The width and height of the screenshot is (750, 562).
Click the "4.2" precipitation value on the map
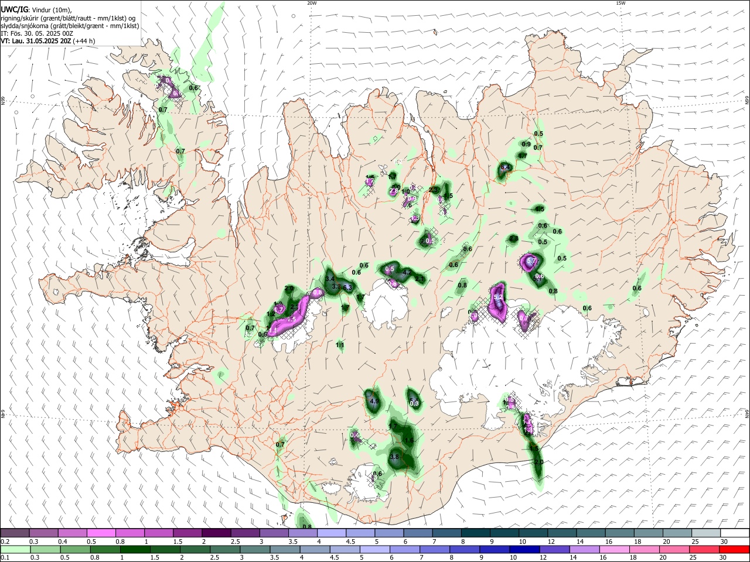point(407,272)
